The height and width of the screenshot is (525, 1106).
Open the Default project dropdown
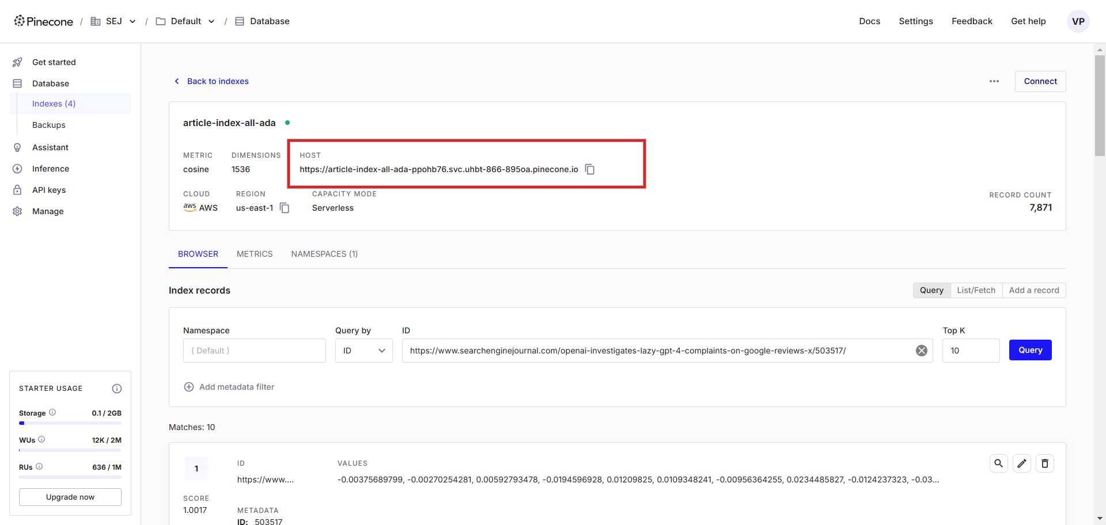tap(212, 21)
